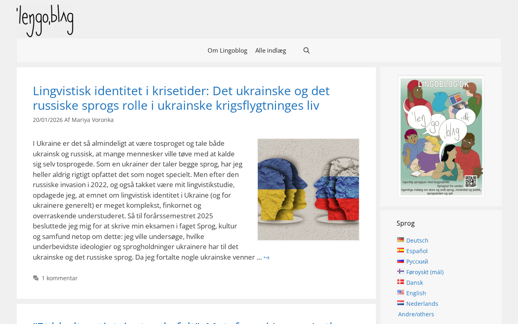This screenshot has height=324, width=518.
Task: Switch language to Føroyskt (mál)
Action: tap(425, 272)
